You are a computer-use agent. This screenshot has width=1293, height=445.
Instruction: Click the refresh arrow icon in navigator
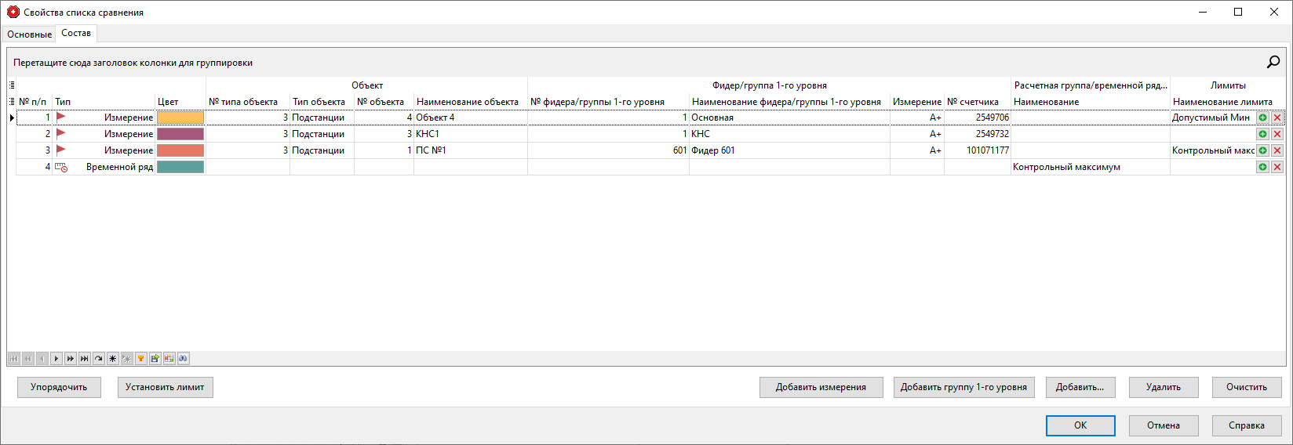(99, 359)
